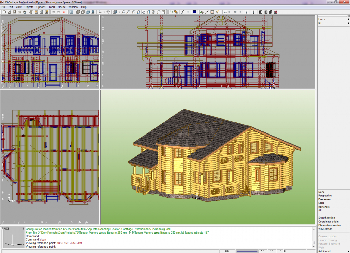Viewport: 350px width, 253px height.
Task: Select Coordinate origin option
Action: coord(328,222)
